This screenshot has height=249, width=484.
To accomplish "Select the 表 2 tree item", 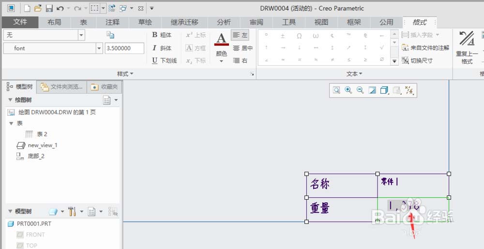I will (36, 134).
